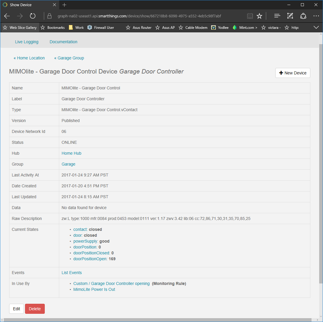Open the door state link

point(78,235)
